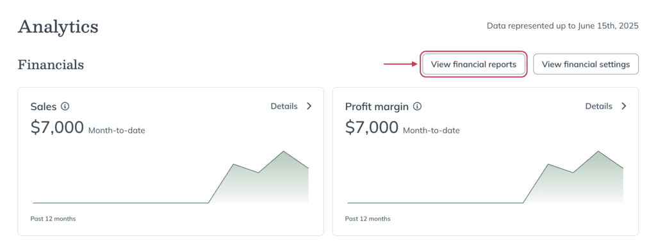Screen dimensions: 656x252
Task: Click Month-to-date label in Sales card
Action: [x=117, y=131]
